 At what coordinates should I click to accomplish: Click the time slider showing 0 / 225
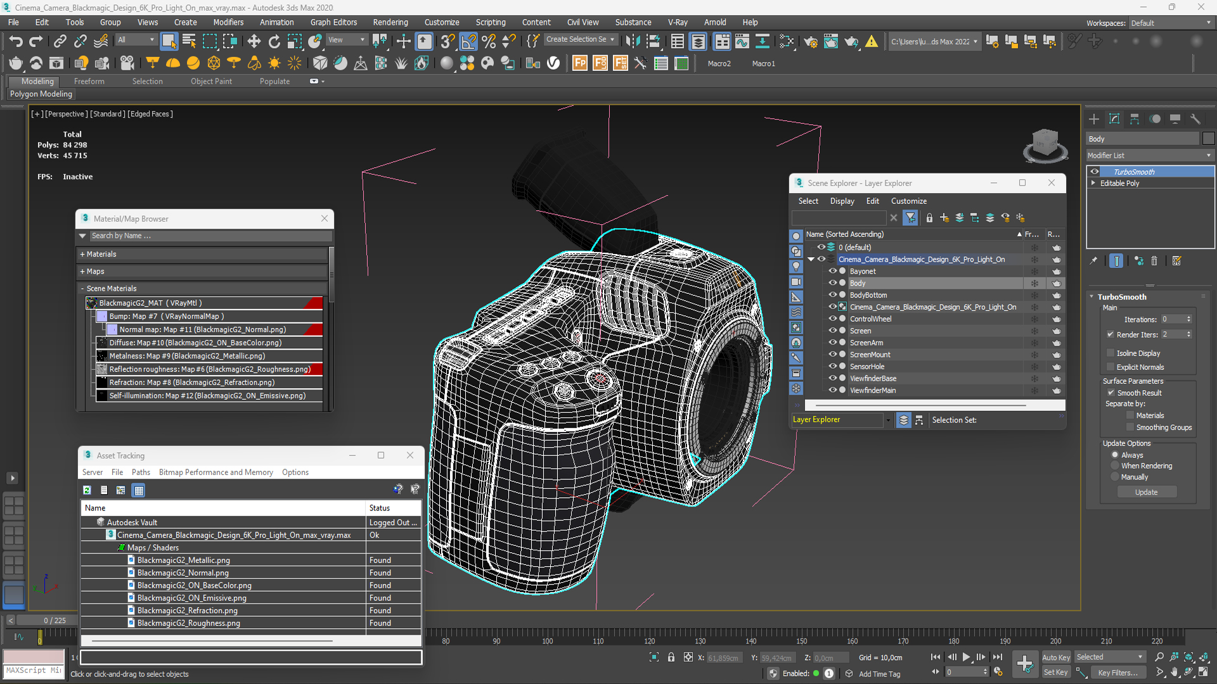pos(48,620)
